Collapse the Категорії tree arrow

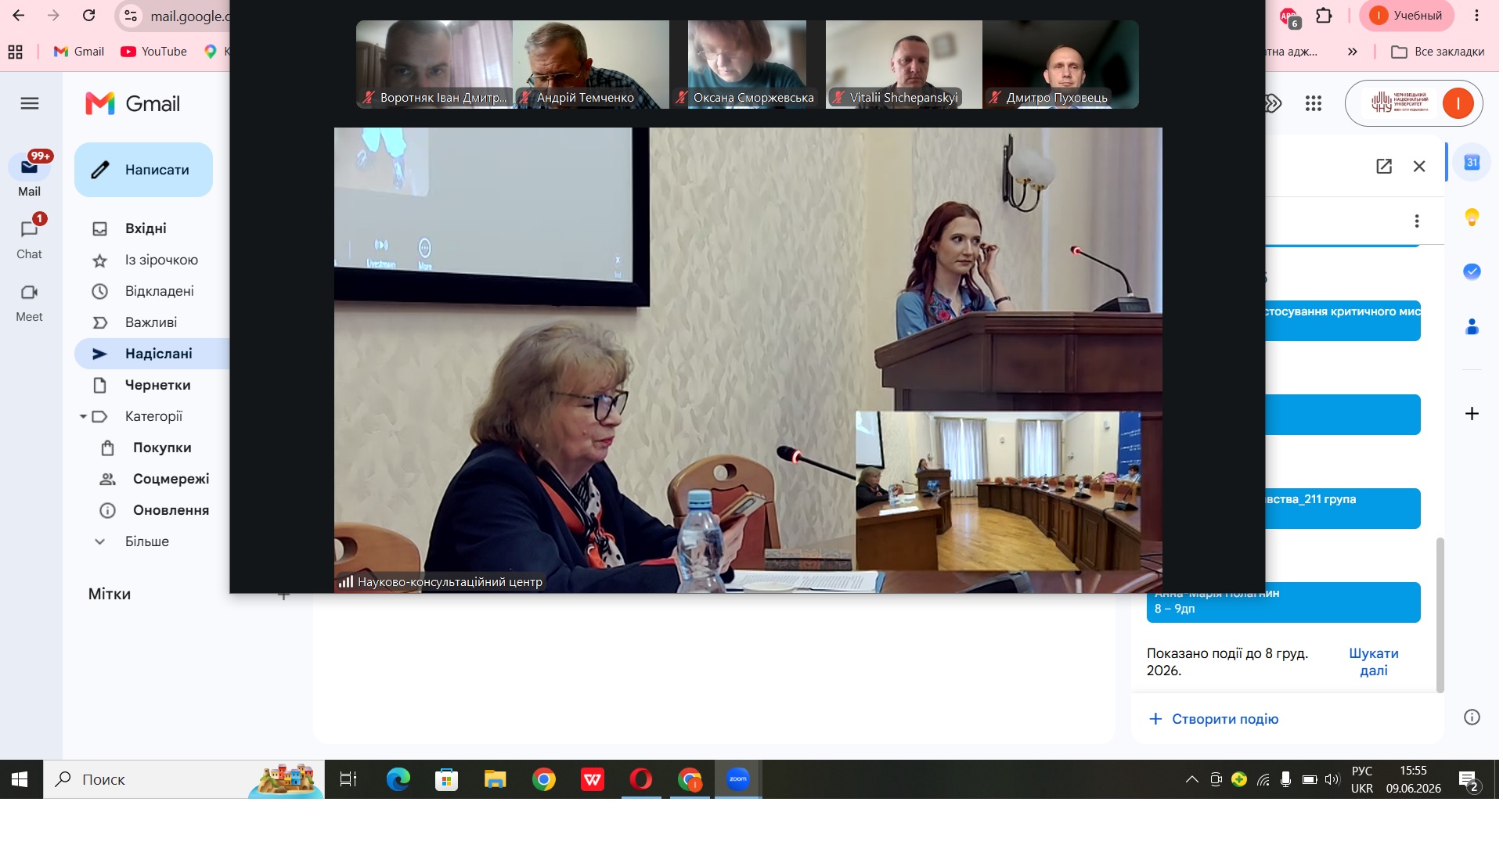coord(83,417)
